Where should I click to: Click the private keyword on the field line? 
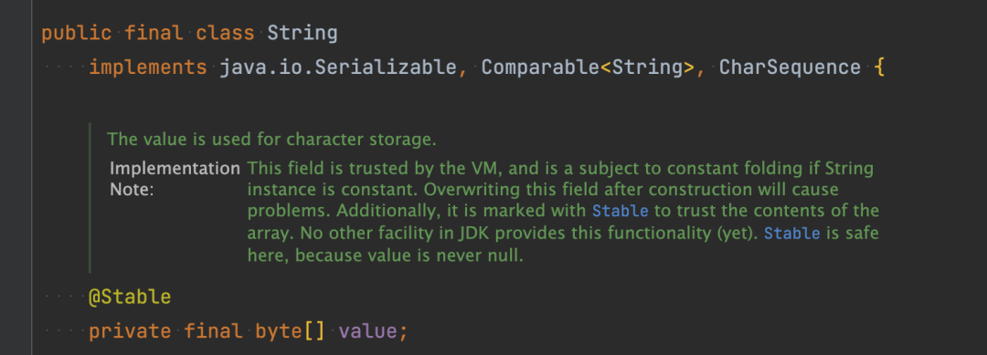click(130, 331)
